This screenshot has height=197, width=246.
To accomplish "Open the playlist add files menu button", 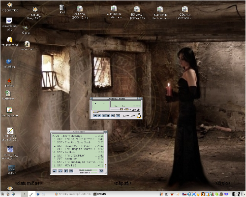I will click(55, 171).
